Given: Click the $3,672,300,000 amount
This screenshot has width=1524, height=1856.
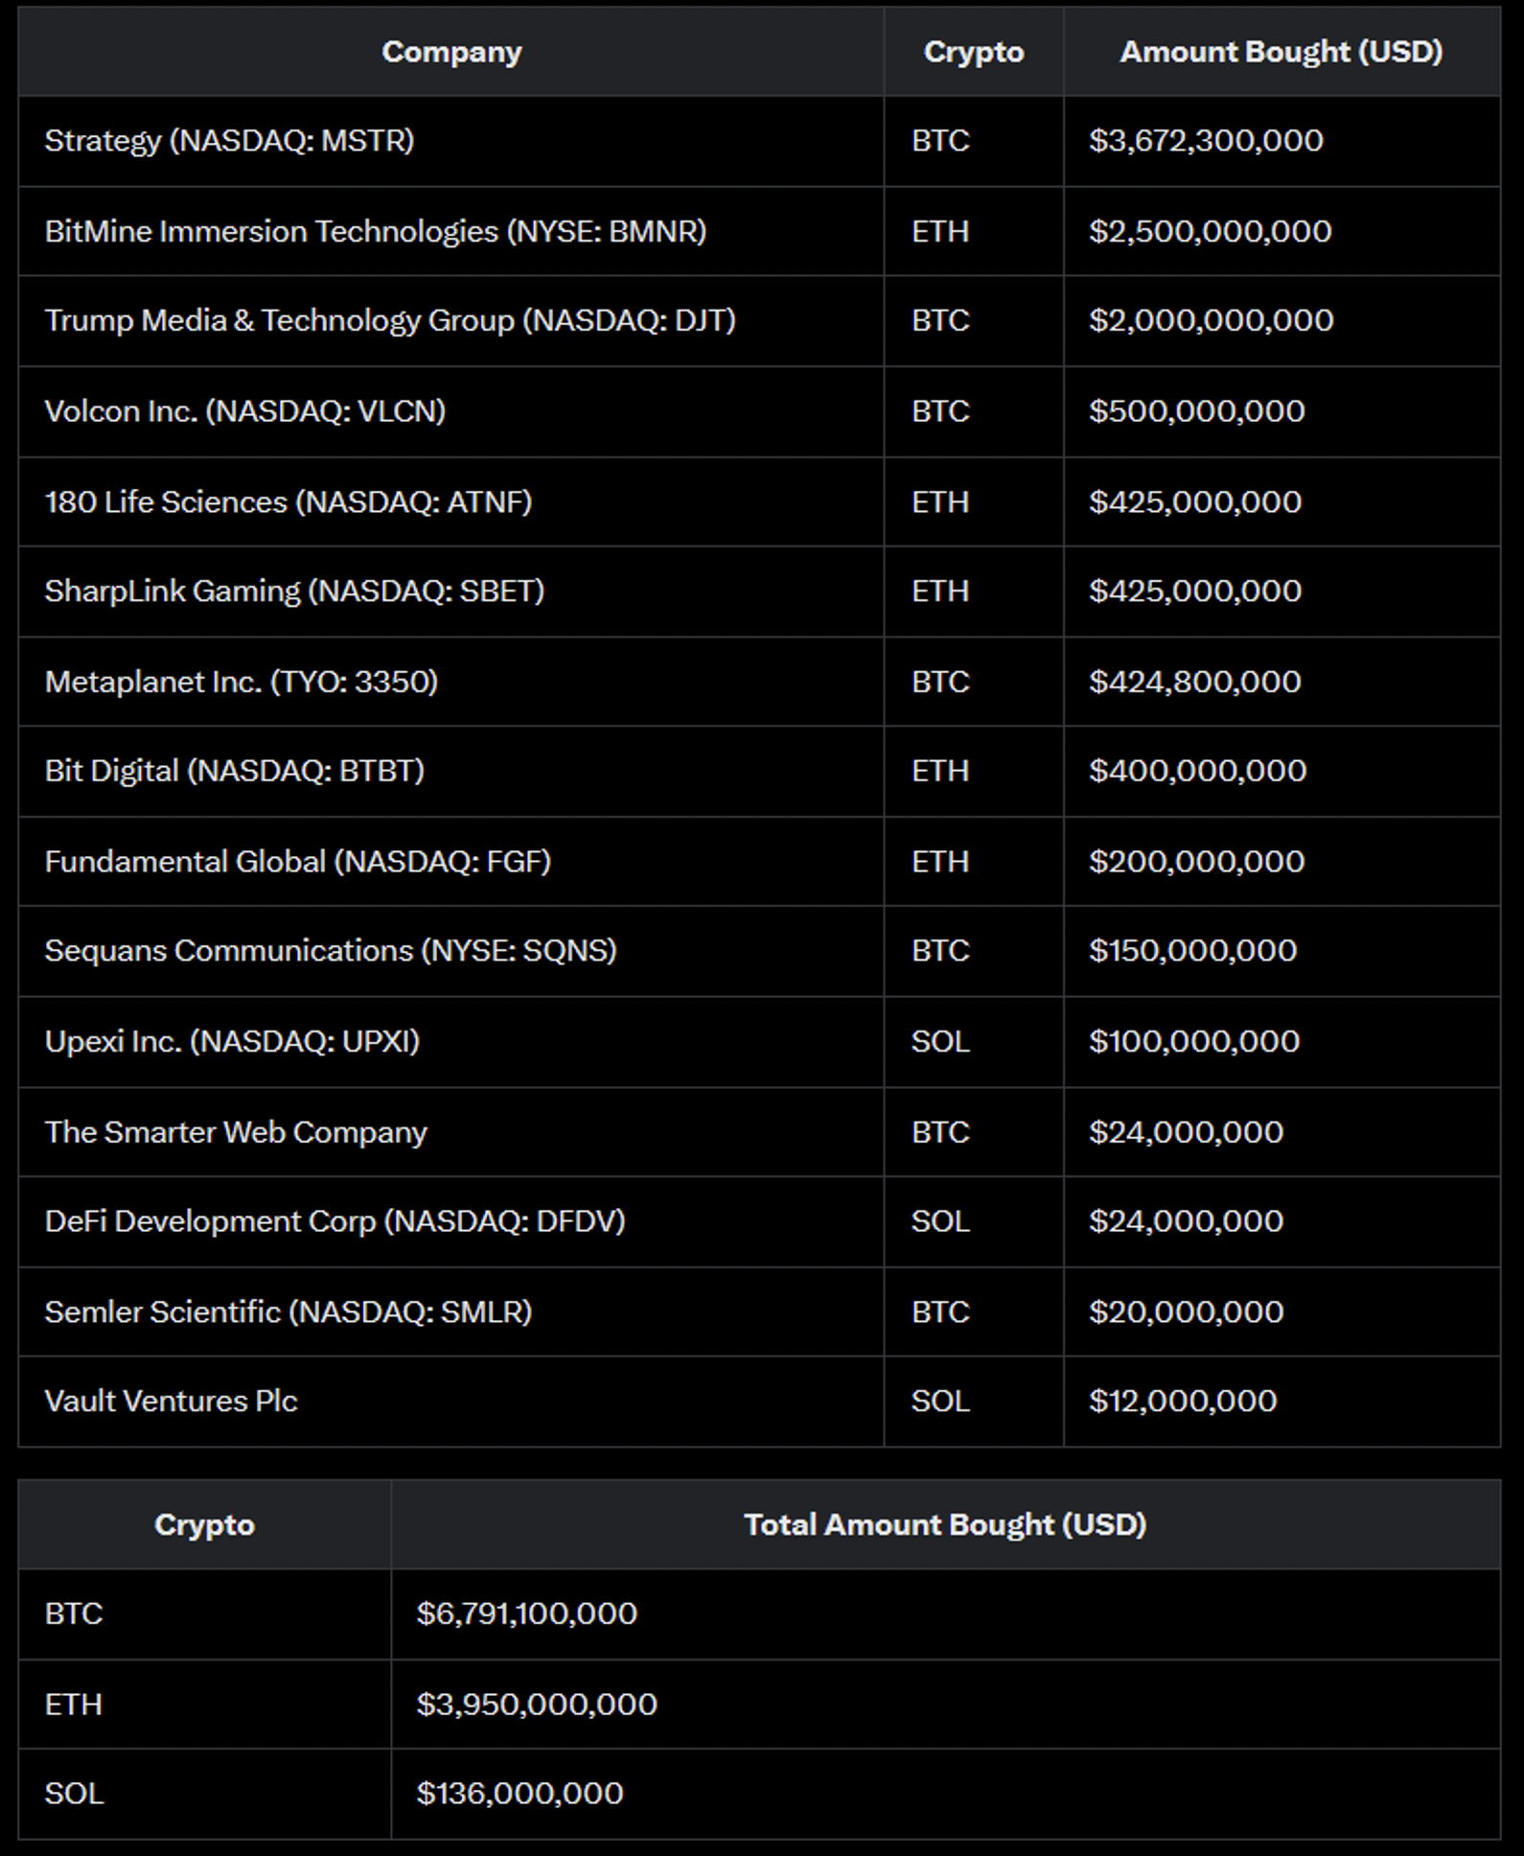Looking at the screenshot, I should pyautogui.click(x=1206, y=141).
